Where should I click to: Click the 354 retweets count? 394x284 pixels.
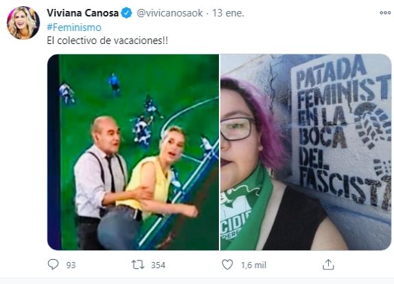coord(158,265)
